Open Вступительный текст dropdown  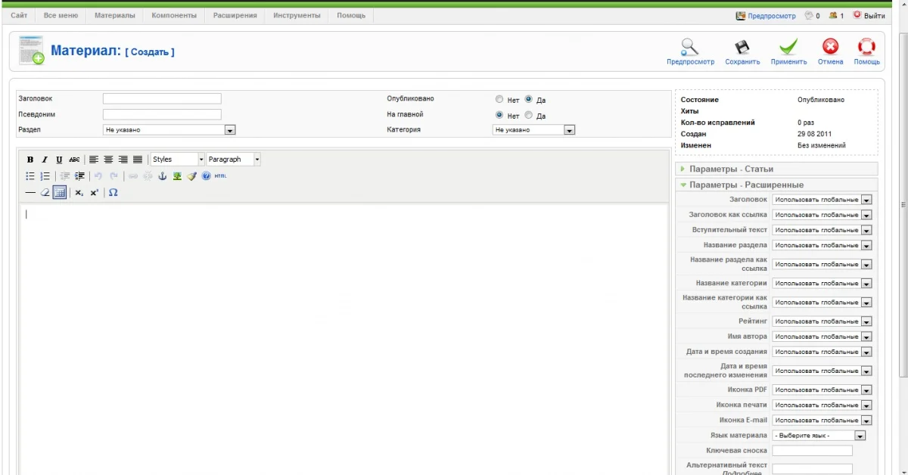pyautogui.click(x=822, y=230)
